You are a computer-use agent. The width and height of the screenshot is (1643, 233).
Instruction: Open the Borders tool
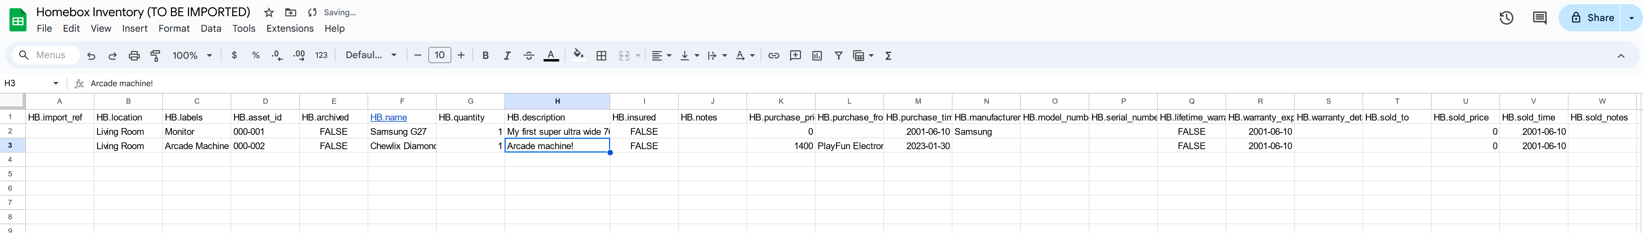[x=601, y=56]
